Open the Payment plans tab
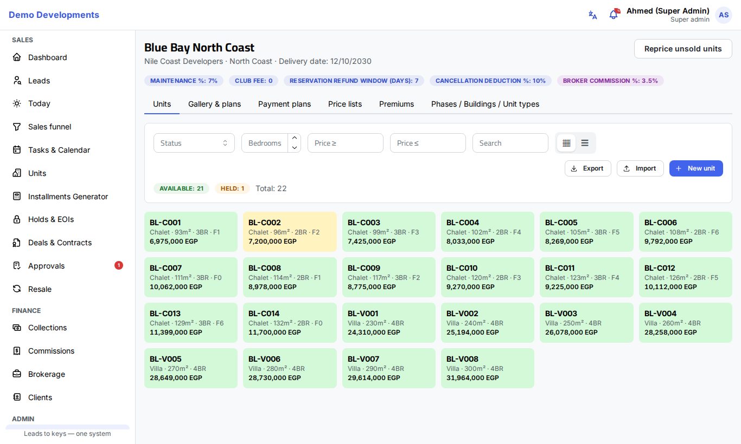This screenshot has height=444, width=741. 285,104
